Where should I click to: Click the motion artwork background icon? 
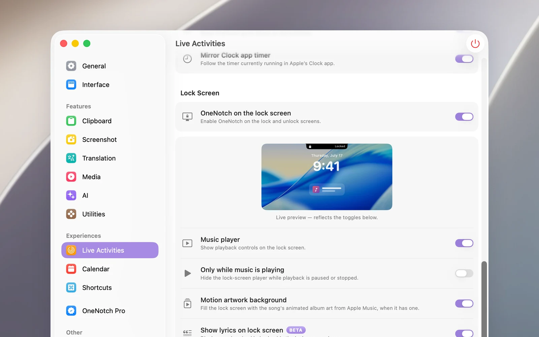[187, 303]
